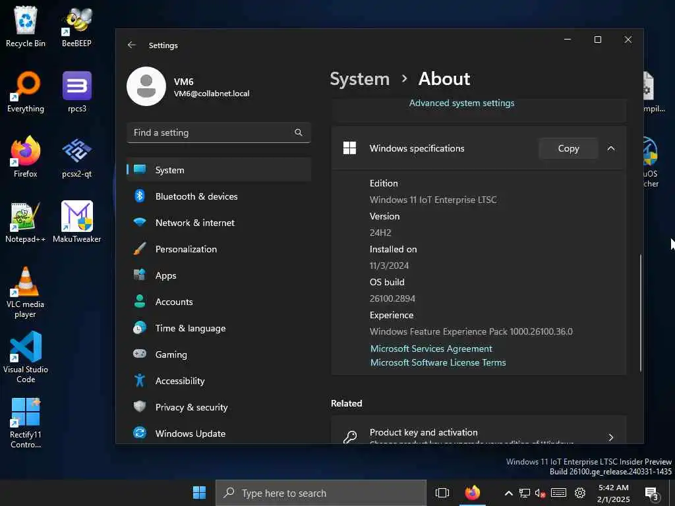The height and width of the screenshot is (506, 675).
Task: Click the magnifier icon in Find a setting
Action: [299, 132]
